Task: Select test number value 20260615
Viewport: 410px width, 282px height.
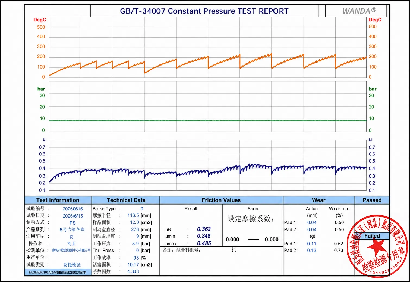Action: click(73, 209)
